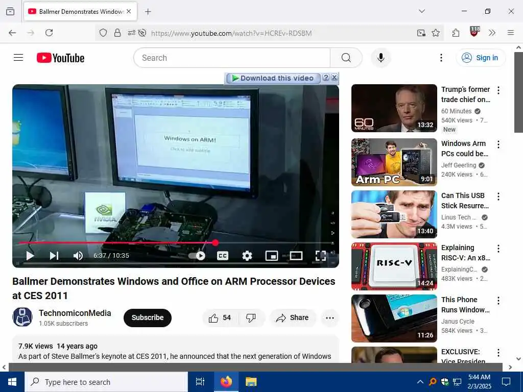The width and height of the screenshot is (523, 392).
Task: Open site permissions icon in address bar
Action: (131, 33)
